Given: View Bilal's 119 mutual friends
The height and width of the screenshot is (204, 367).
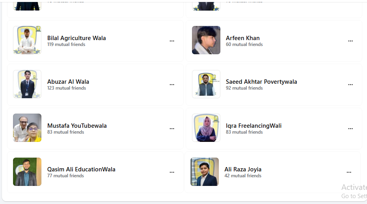Looking at the screenshot, I should coord(66,44).
